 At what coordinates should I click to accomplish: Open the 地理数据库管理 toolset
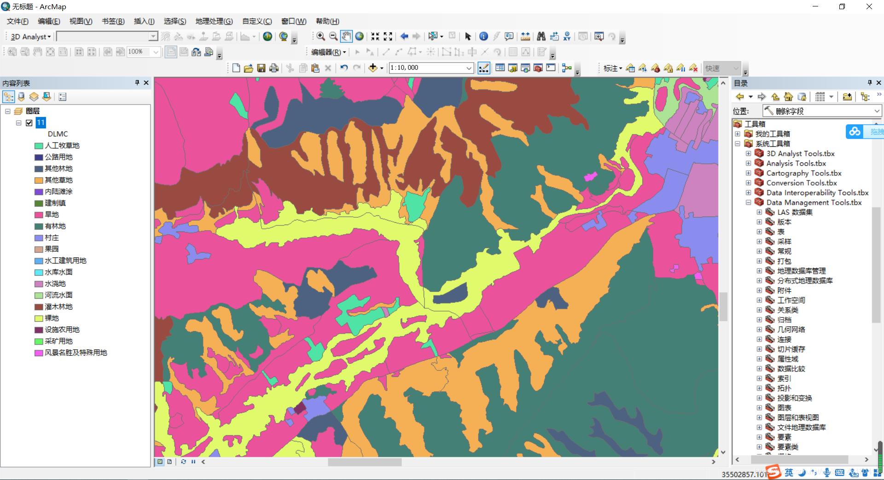(801, 271)
